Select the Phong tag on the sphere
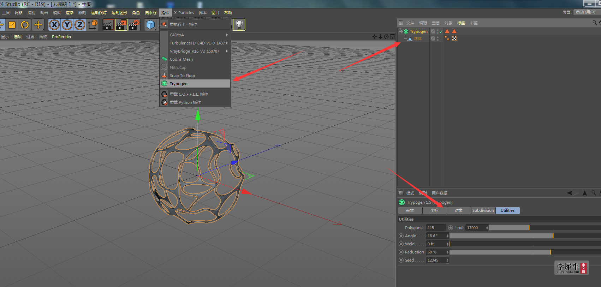Viewport: 601px width, 287px height. coord(447,38)
